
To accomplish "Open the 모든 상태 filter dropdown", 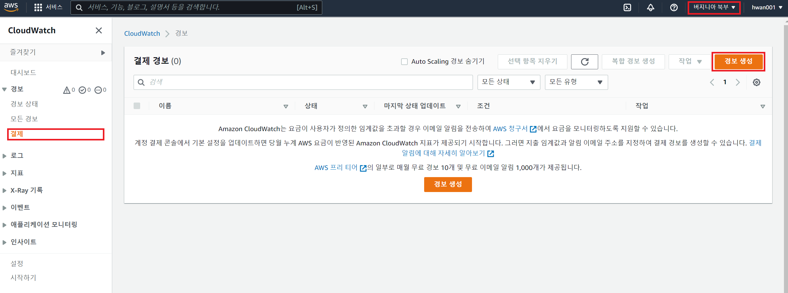I will [509, 82].
